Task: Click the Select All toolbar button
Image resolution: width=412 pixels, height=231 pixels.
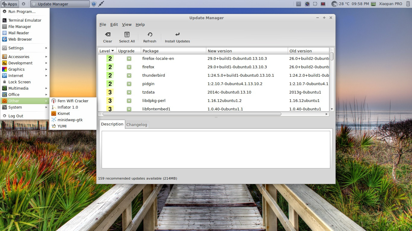Action: click(x=127, y=38)
